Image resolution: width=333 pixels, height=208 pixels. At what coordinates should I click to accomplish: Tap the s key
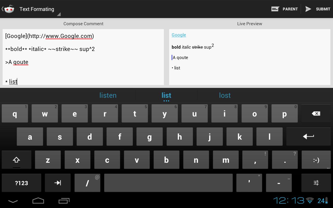(60, 136)
